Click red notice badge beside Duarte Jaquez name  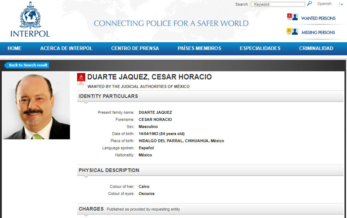click(x=81, y=79)
